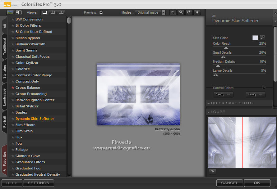Open the Modes Original Image dropdown
The width and height of the screenshot is (277, 189).
(150, 12)
